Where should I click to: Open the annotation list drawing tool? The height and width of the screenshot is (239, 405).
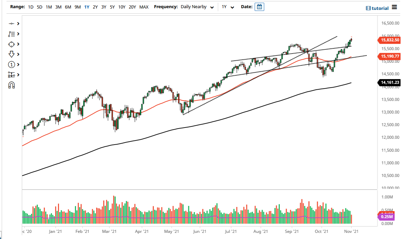(x=11, y=34)
